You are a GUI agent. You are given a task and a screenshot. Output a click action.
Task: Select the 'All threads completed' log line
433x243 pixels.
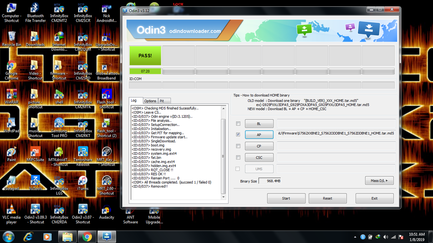tap(171, 182)
